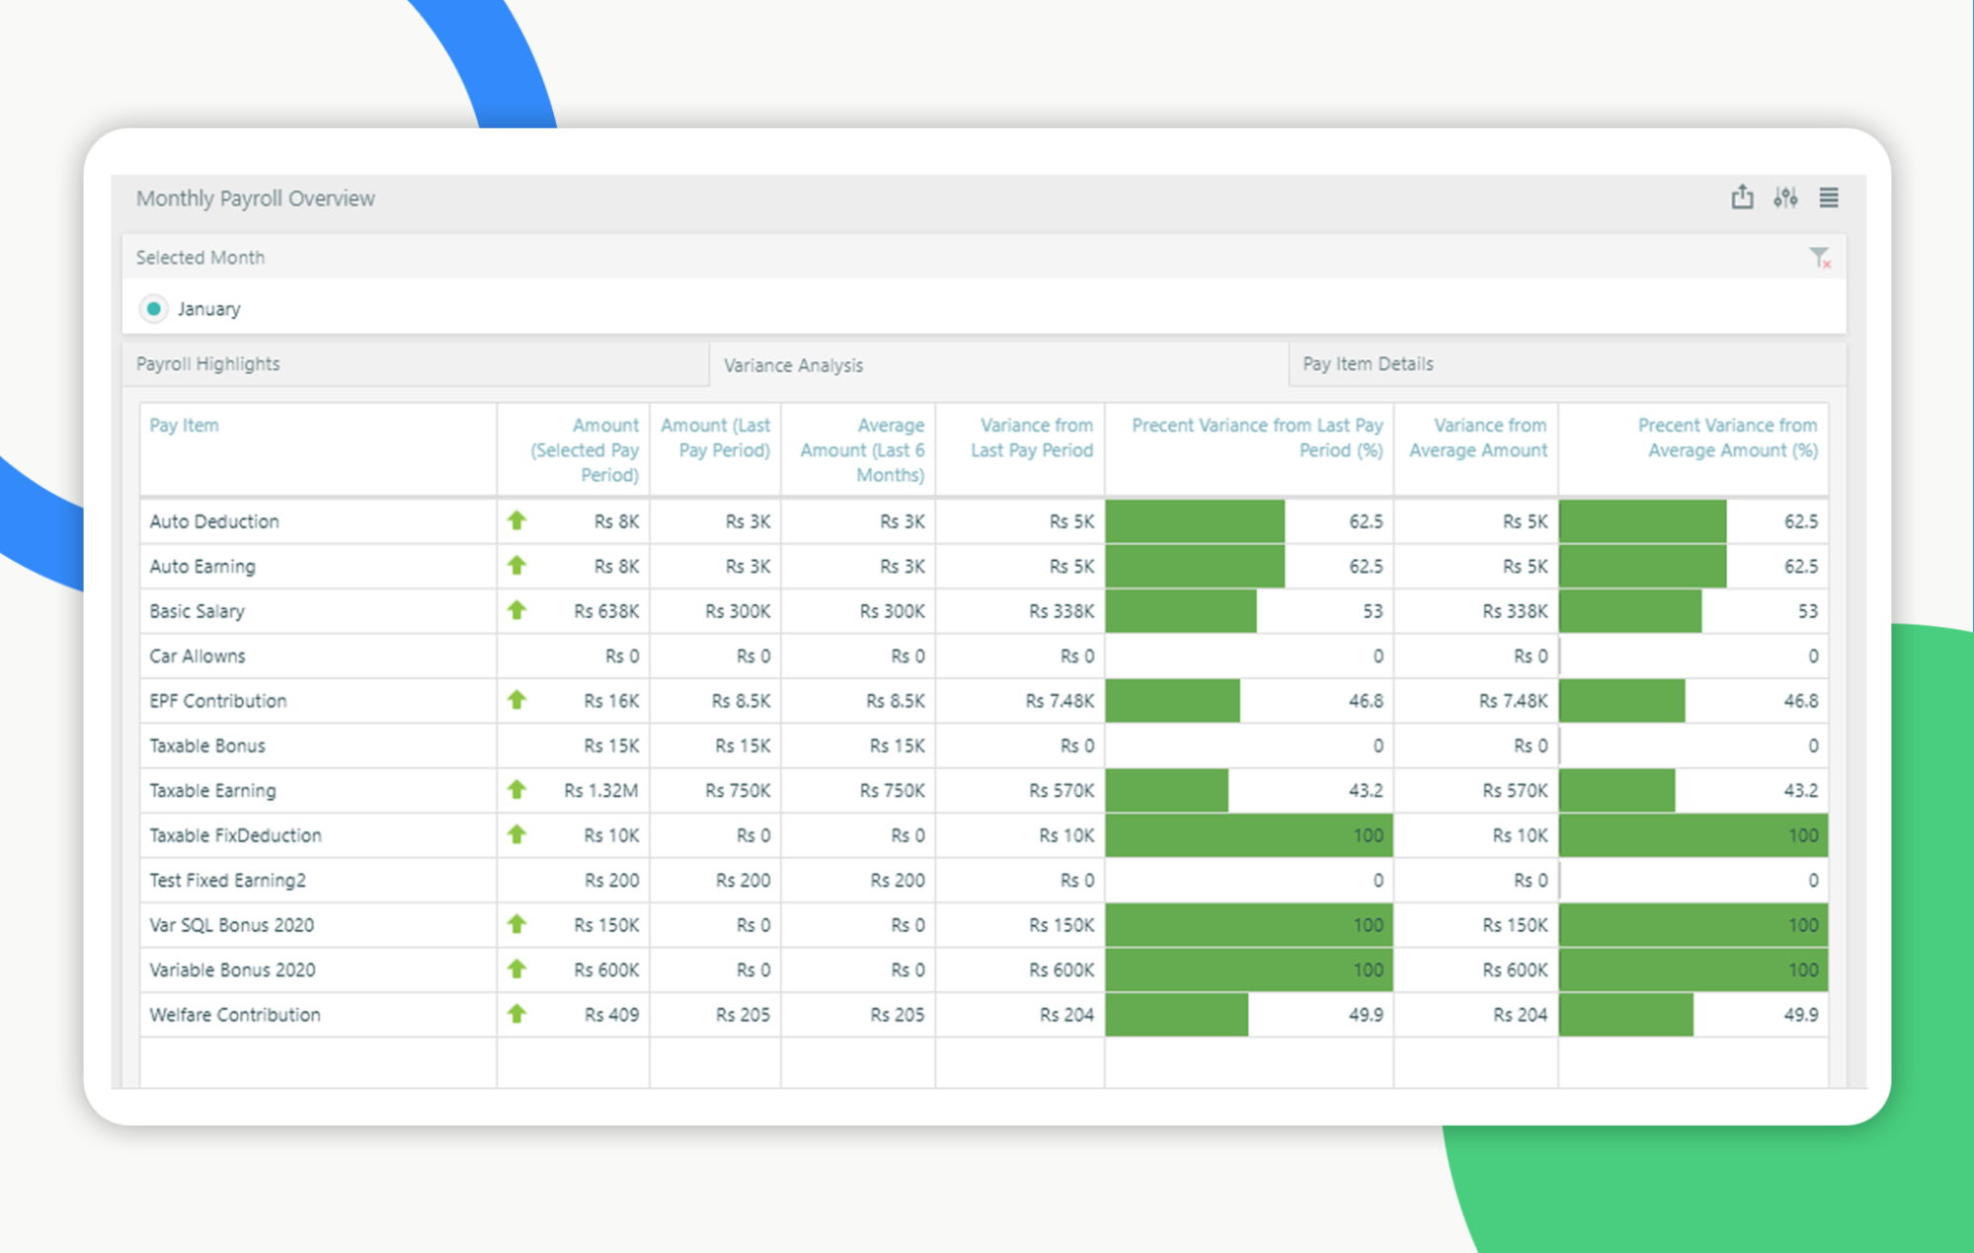Click the Payroll Highlights tab
The width and height of the screenshot is (1974, 1253).
point(207,363)
